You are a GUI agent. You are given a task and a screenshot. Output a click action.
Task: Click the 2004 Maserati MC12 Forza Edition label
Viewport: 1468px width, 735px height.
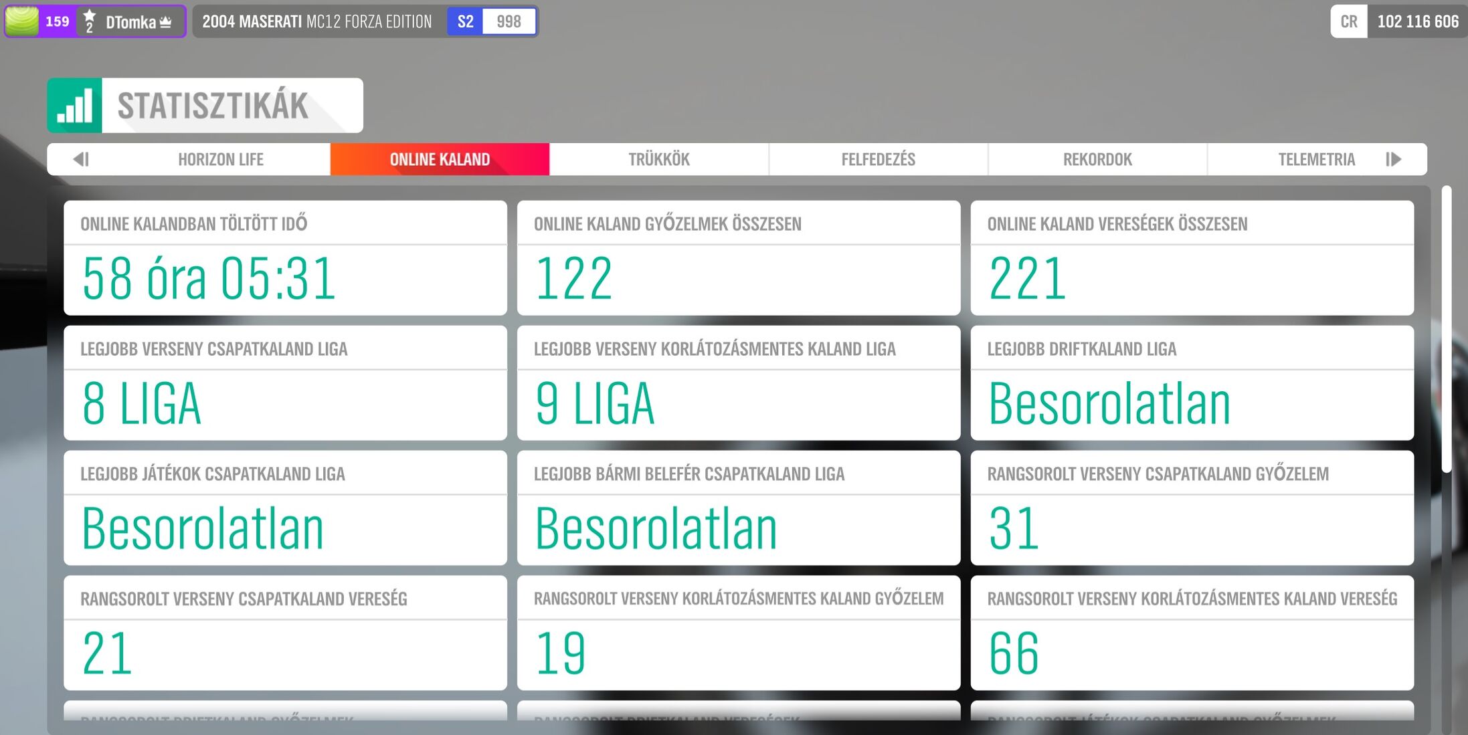click(317, 21)
